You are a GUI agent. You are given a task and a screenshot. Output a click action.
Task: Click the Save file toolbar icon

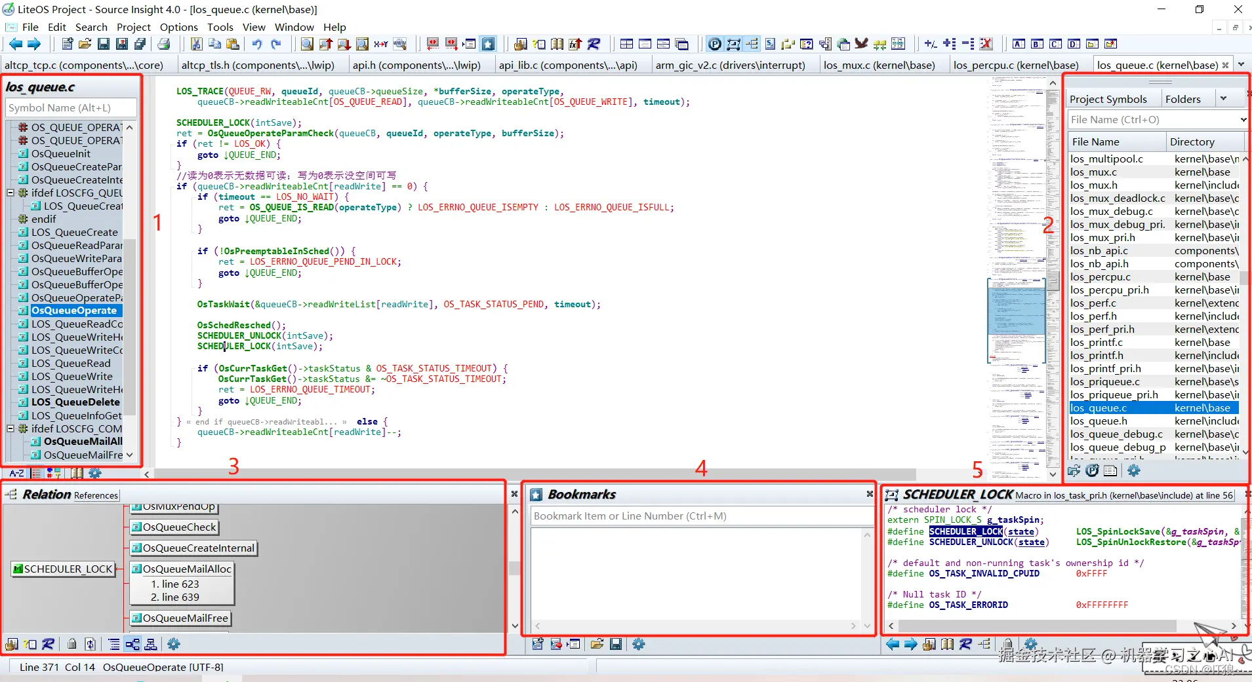coord(104,44)
